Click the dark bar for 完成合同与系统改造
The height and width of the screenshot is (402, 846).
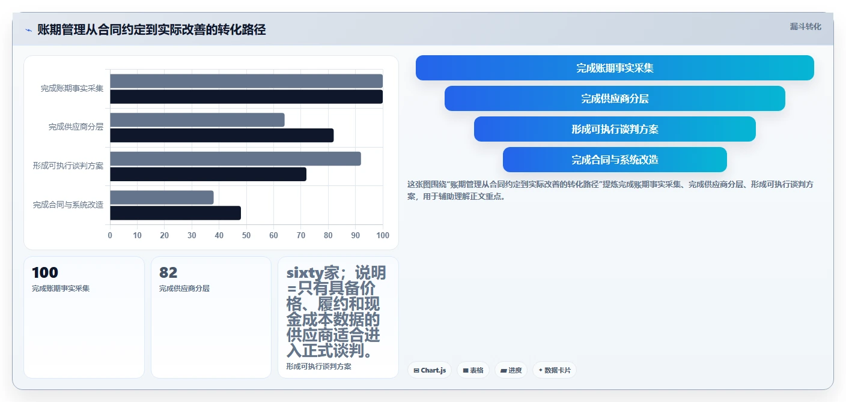point(175,213)
